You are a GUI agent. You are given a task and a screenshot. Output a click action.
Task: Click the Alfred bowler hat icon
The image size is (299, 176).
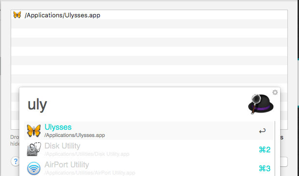pos(261,104)
